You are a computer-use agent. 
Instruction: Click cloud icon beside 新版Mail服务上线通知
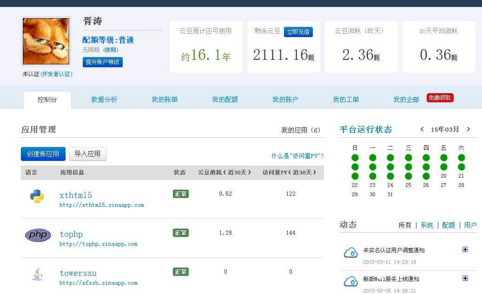350,281
